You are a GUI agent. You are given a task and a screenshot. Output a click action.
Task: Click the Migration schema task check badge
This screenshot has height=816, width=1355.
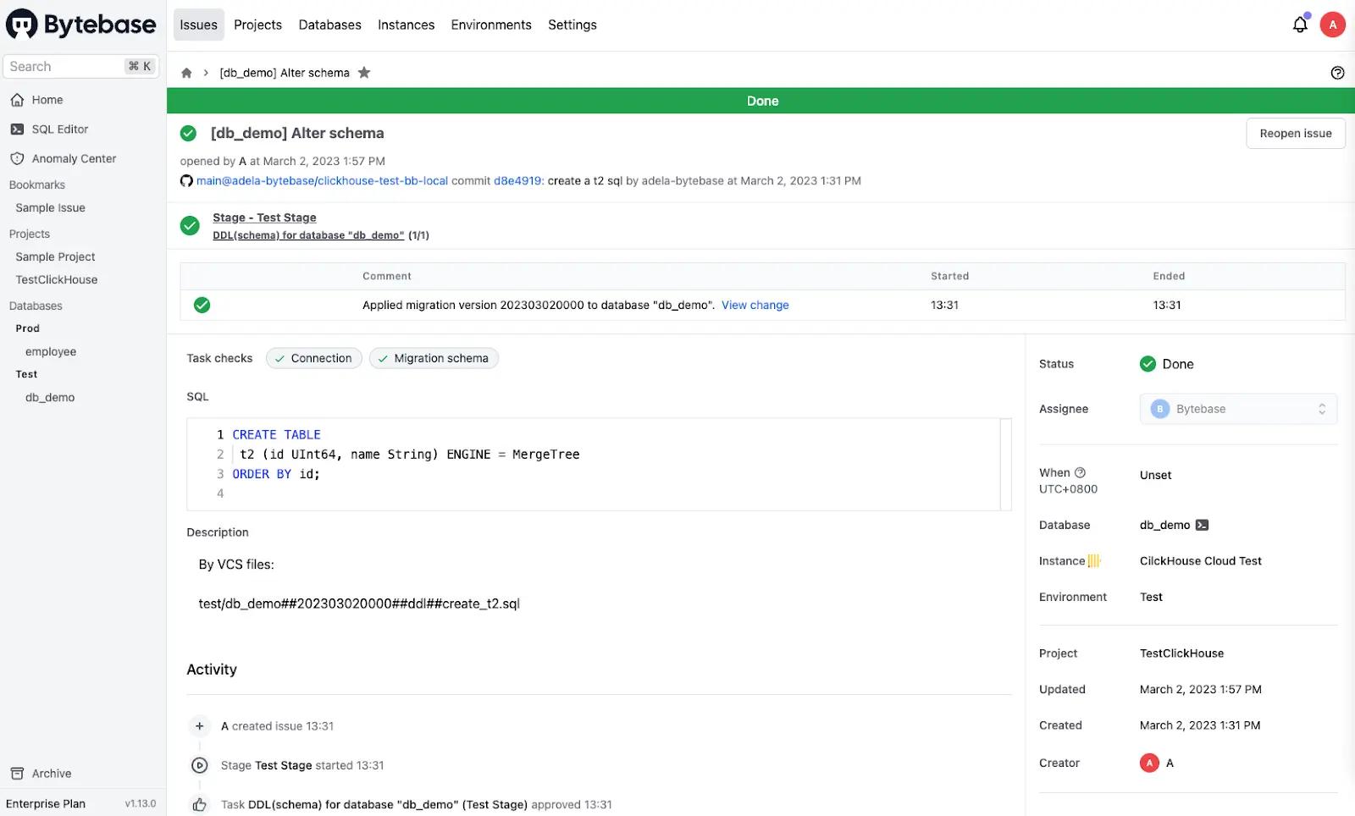[x=434, y=358]
